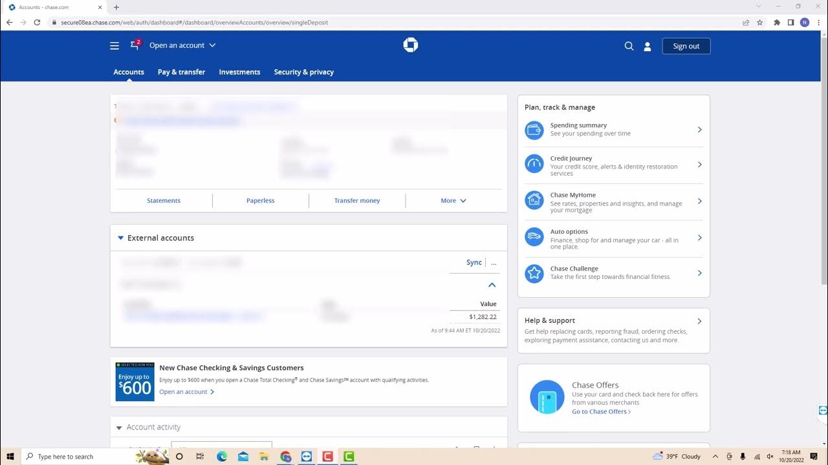The image size is (828, 465).
Task: Open Windows Start menu
Action: click(10, 457)
